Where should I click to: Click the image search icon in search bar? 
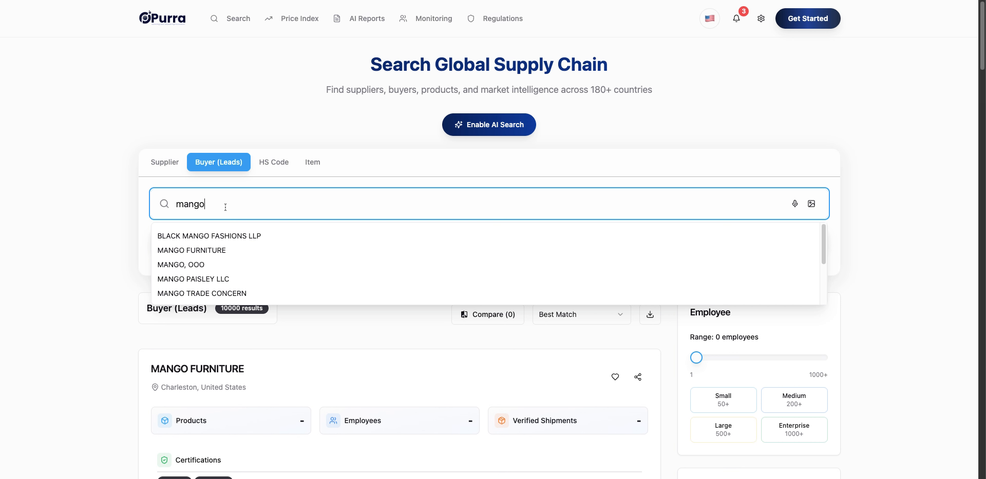(x=811, y=204)
